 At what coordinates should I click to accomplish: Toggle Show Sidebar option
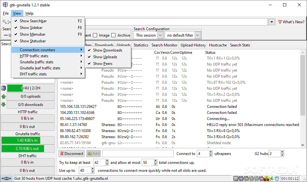pyautogui.click(x=48, y=28)
